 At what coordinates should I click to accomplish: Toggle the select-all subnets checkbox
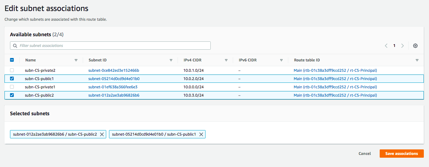click(12, 60)
